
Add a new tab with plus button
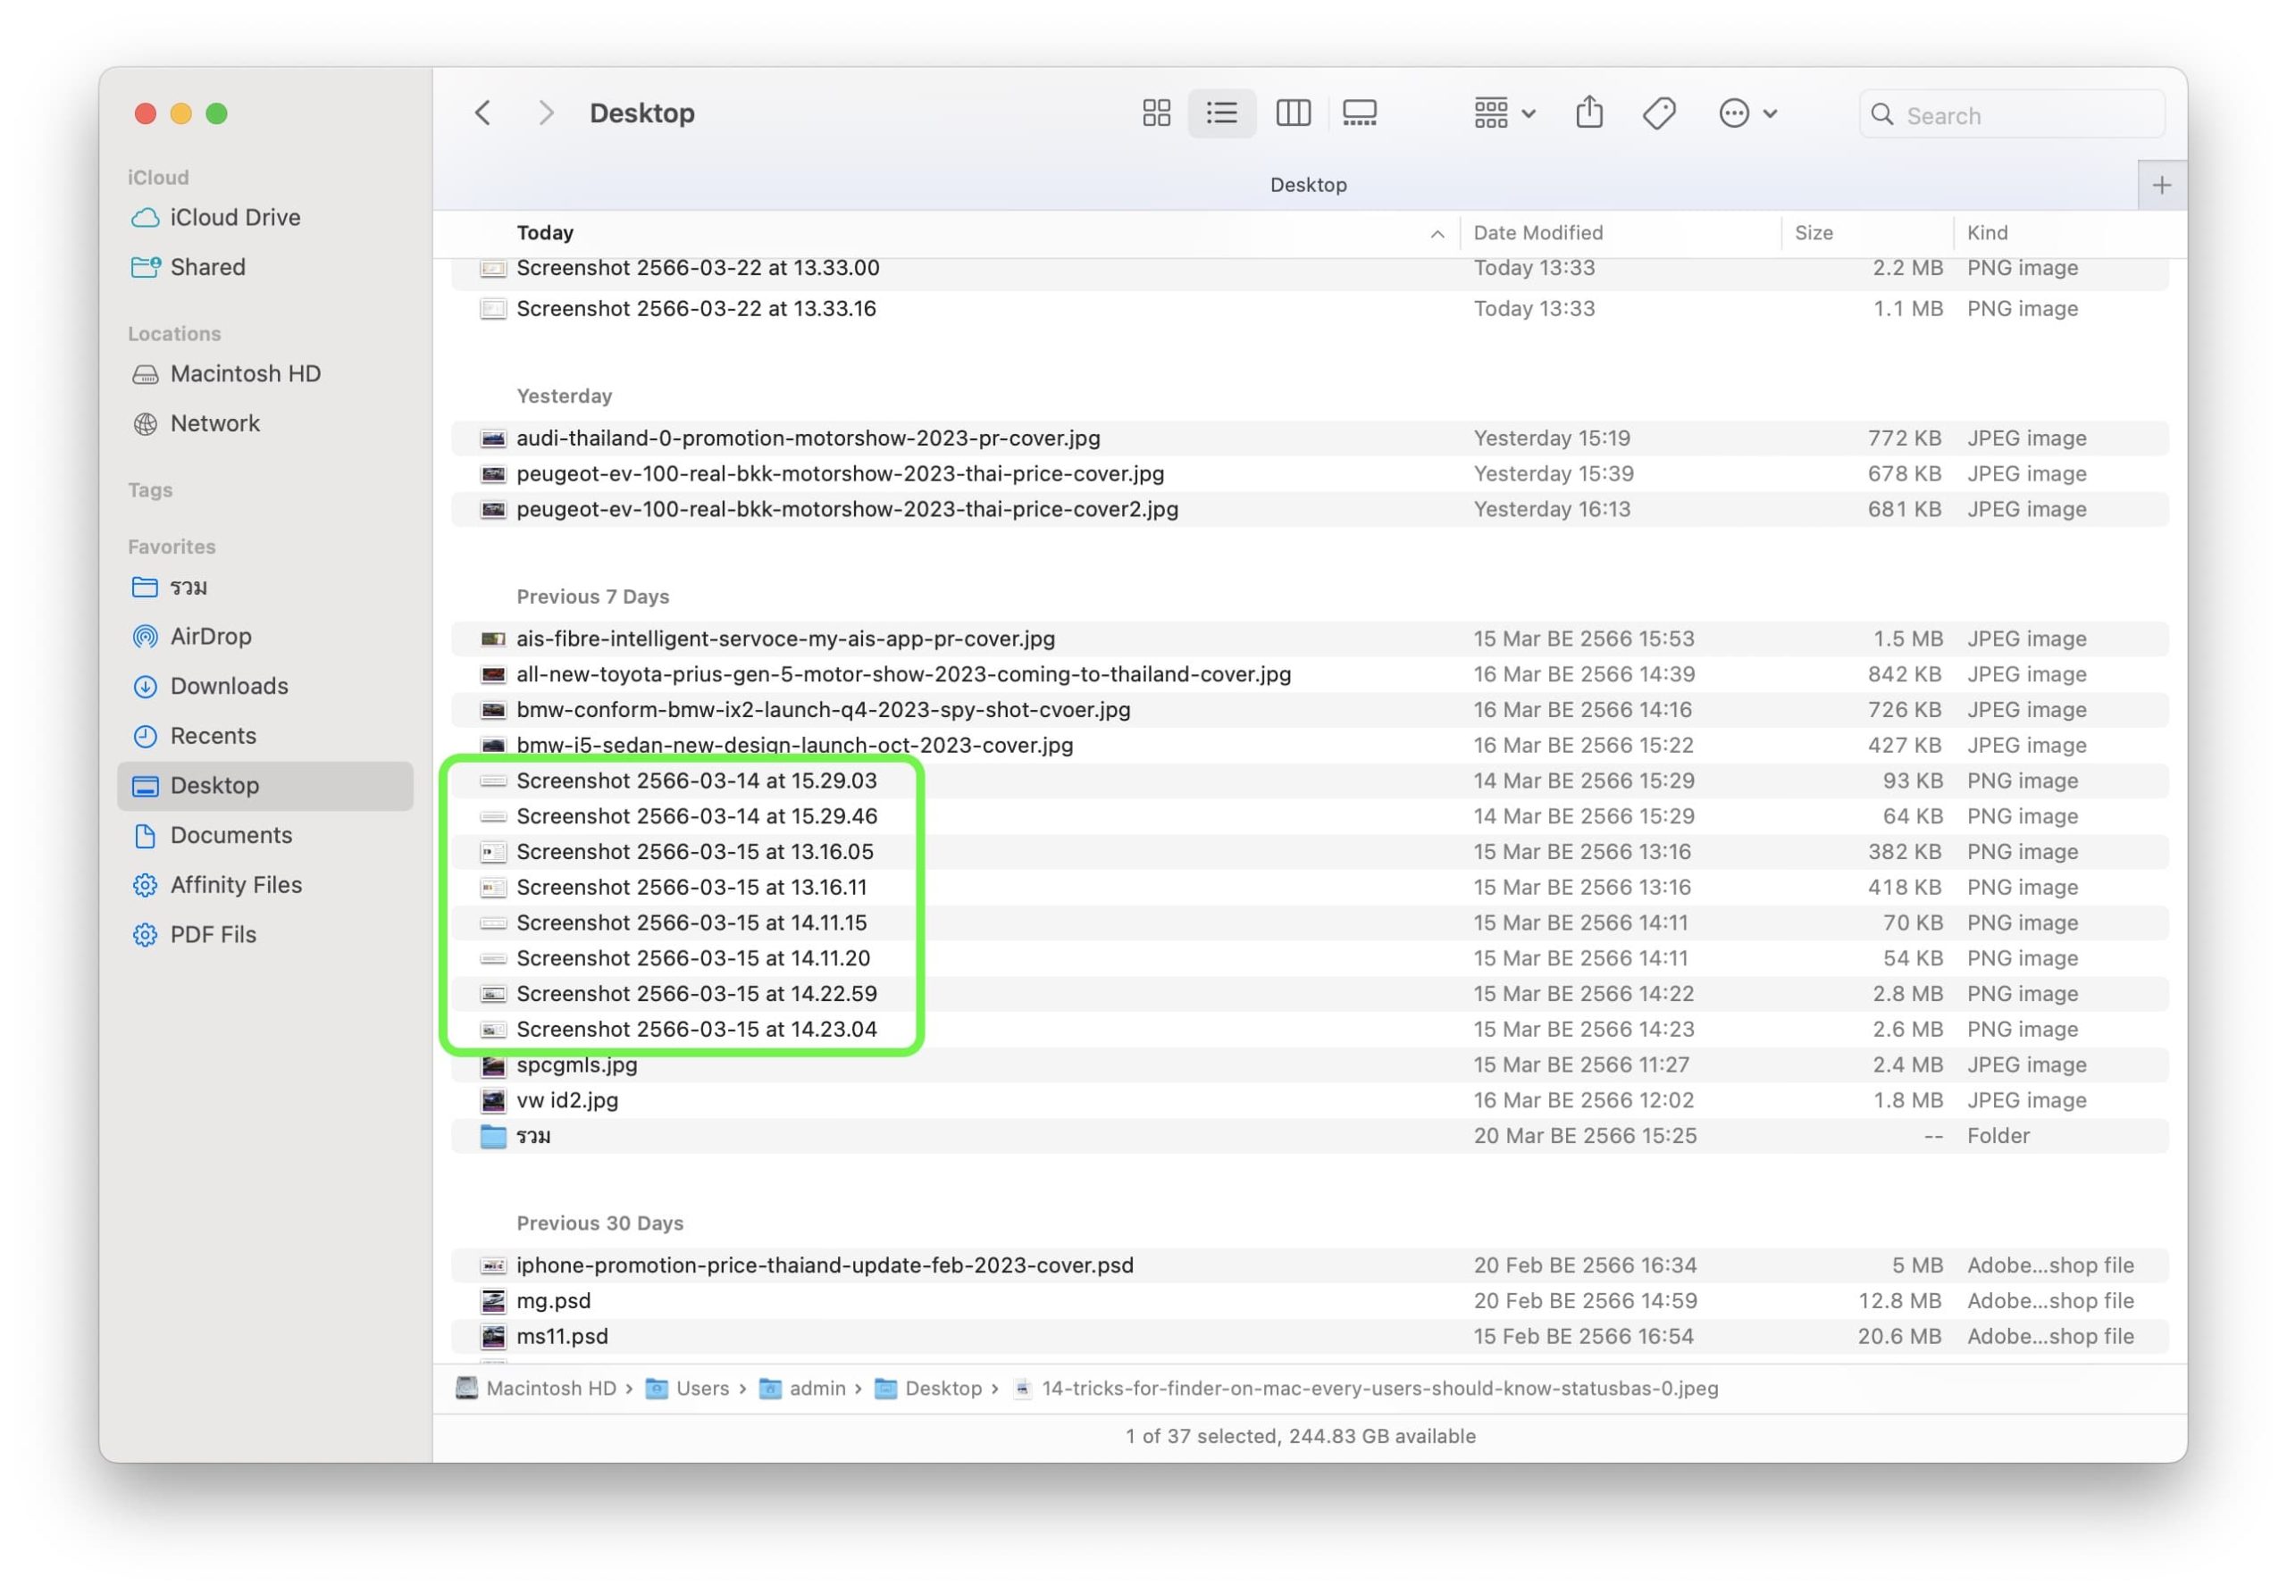pos(2160,185)
